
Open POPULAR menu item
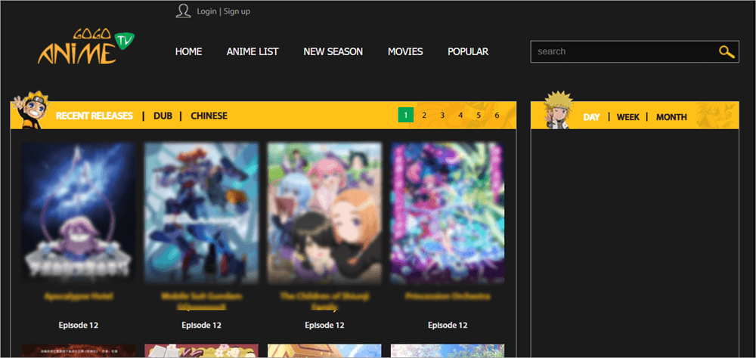468,51
